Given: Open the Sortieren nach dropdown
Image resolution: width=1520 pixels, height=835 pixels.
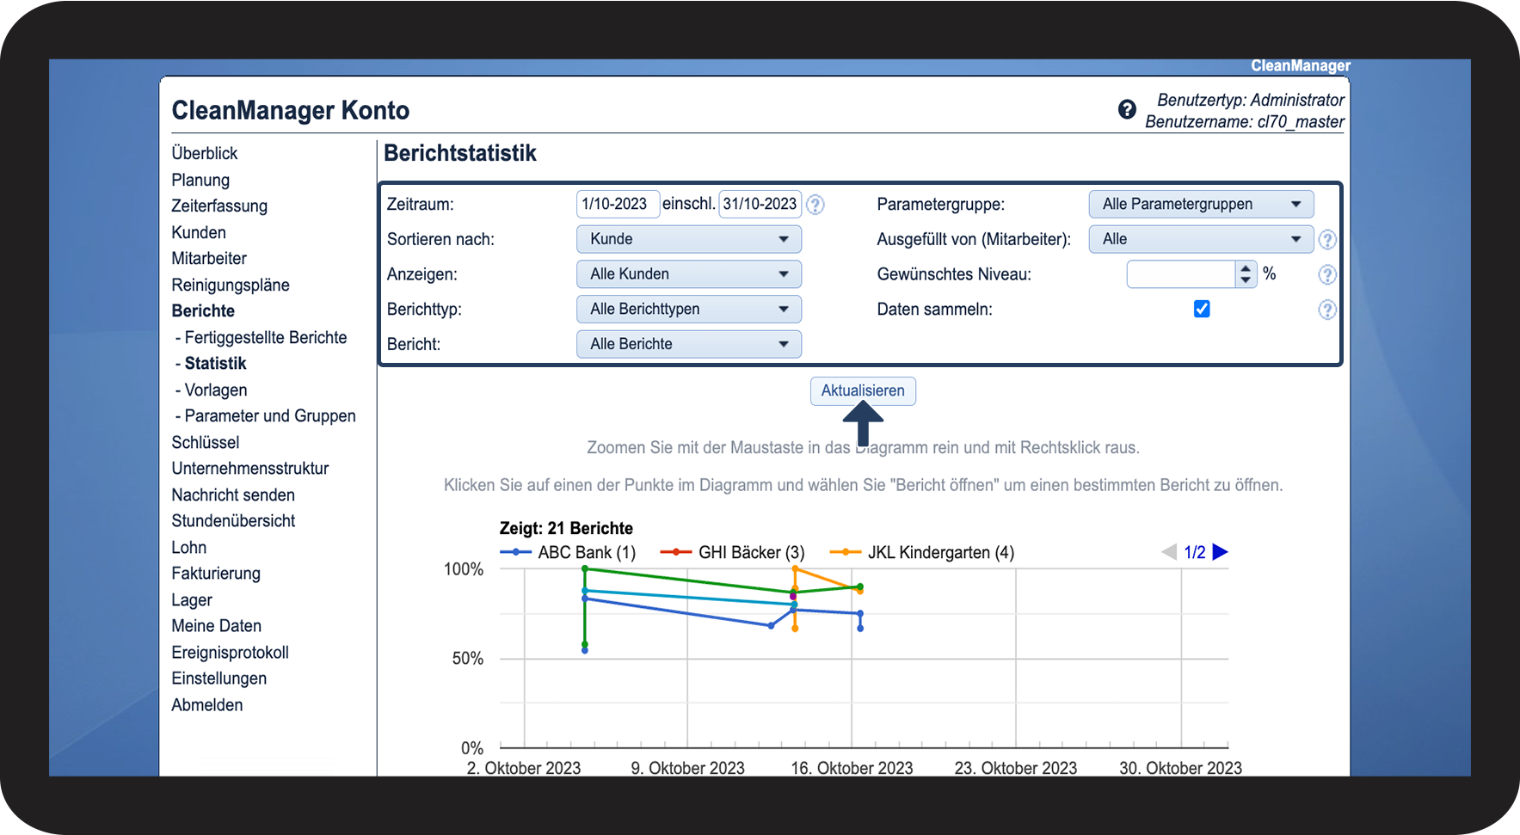Looking at the screenshot, I should 688,239.
